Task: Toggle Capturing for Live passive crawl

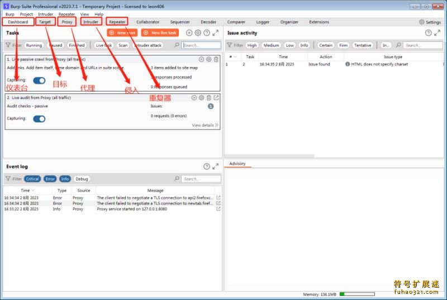Action: tap(39, 80)
